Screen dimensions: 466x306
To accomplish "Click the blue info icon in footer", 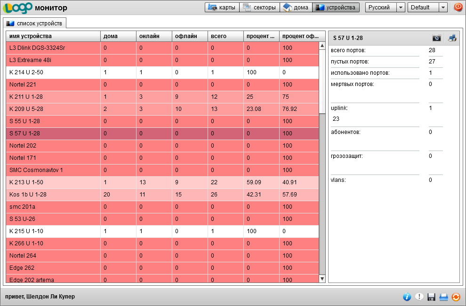I will [x=407, y=297].
